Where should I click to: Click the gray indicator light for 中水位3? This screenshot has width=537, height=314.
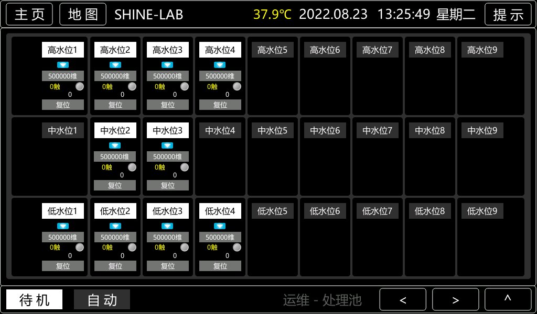pyautogui.click(x=184, y=167)
